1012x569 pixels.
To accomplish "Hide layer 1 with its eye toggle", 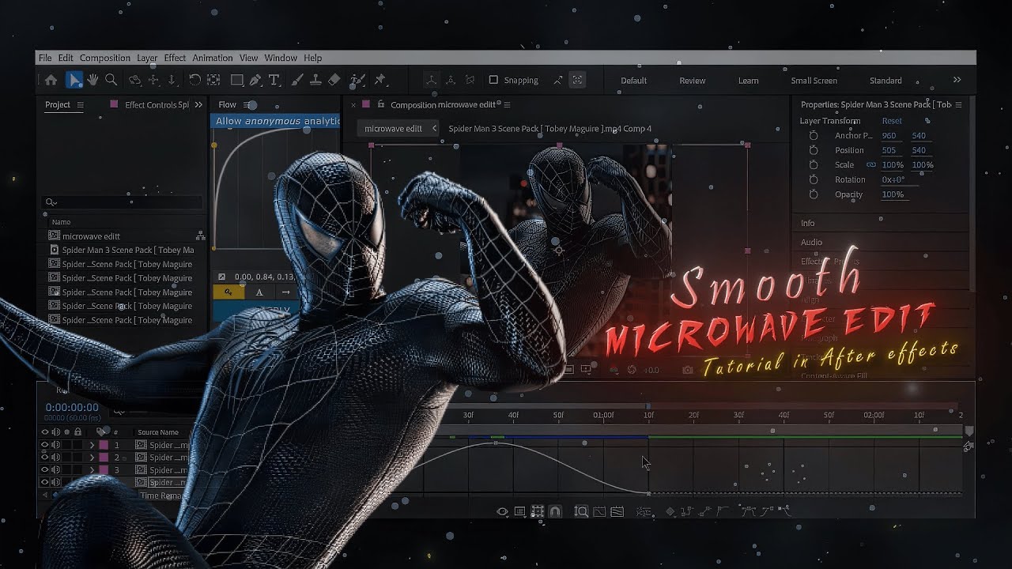I will click(x=45, y=445).
